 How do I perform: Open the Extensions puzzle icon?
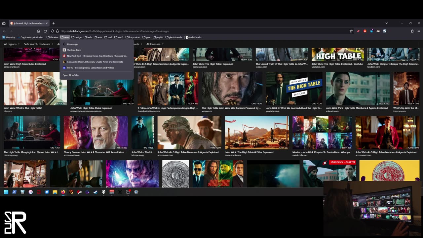point(412,31)
